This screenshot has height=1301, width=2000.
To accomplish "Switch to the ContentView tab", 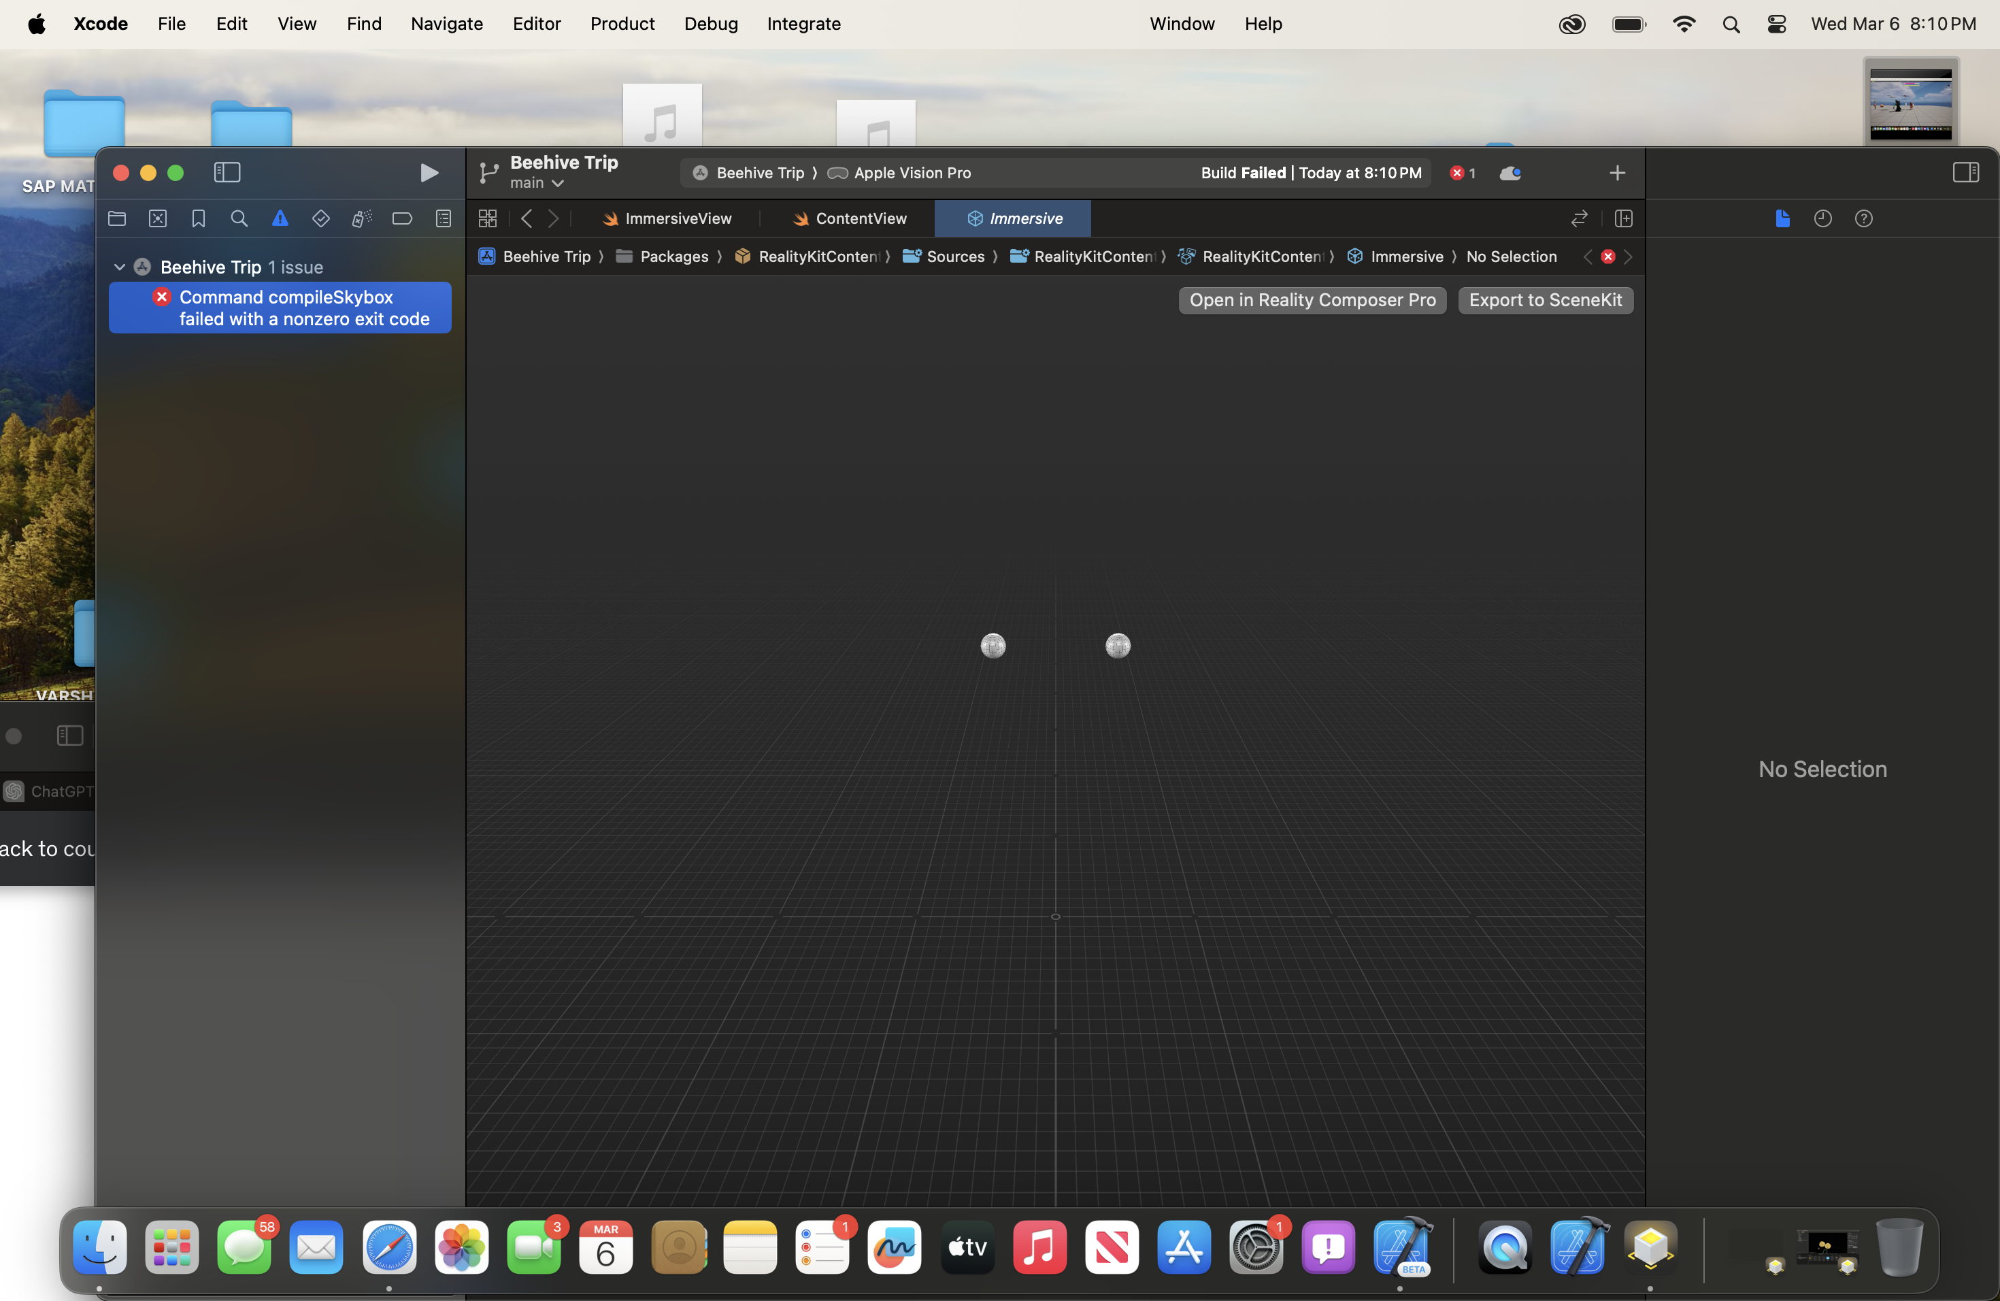I will click(860, 218).
